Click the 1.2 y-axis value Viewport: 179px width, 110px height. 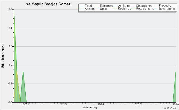point(10,65)
